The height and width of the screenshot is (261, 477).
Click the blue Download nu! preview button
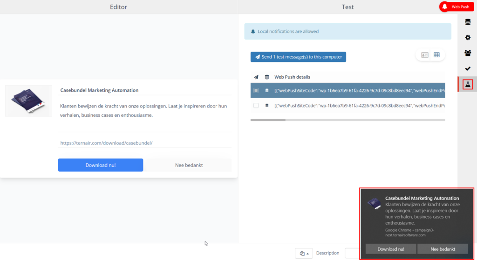click(x=101, y=165)
